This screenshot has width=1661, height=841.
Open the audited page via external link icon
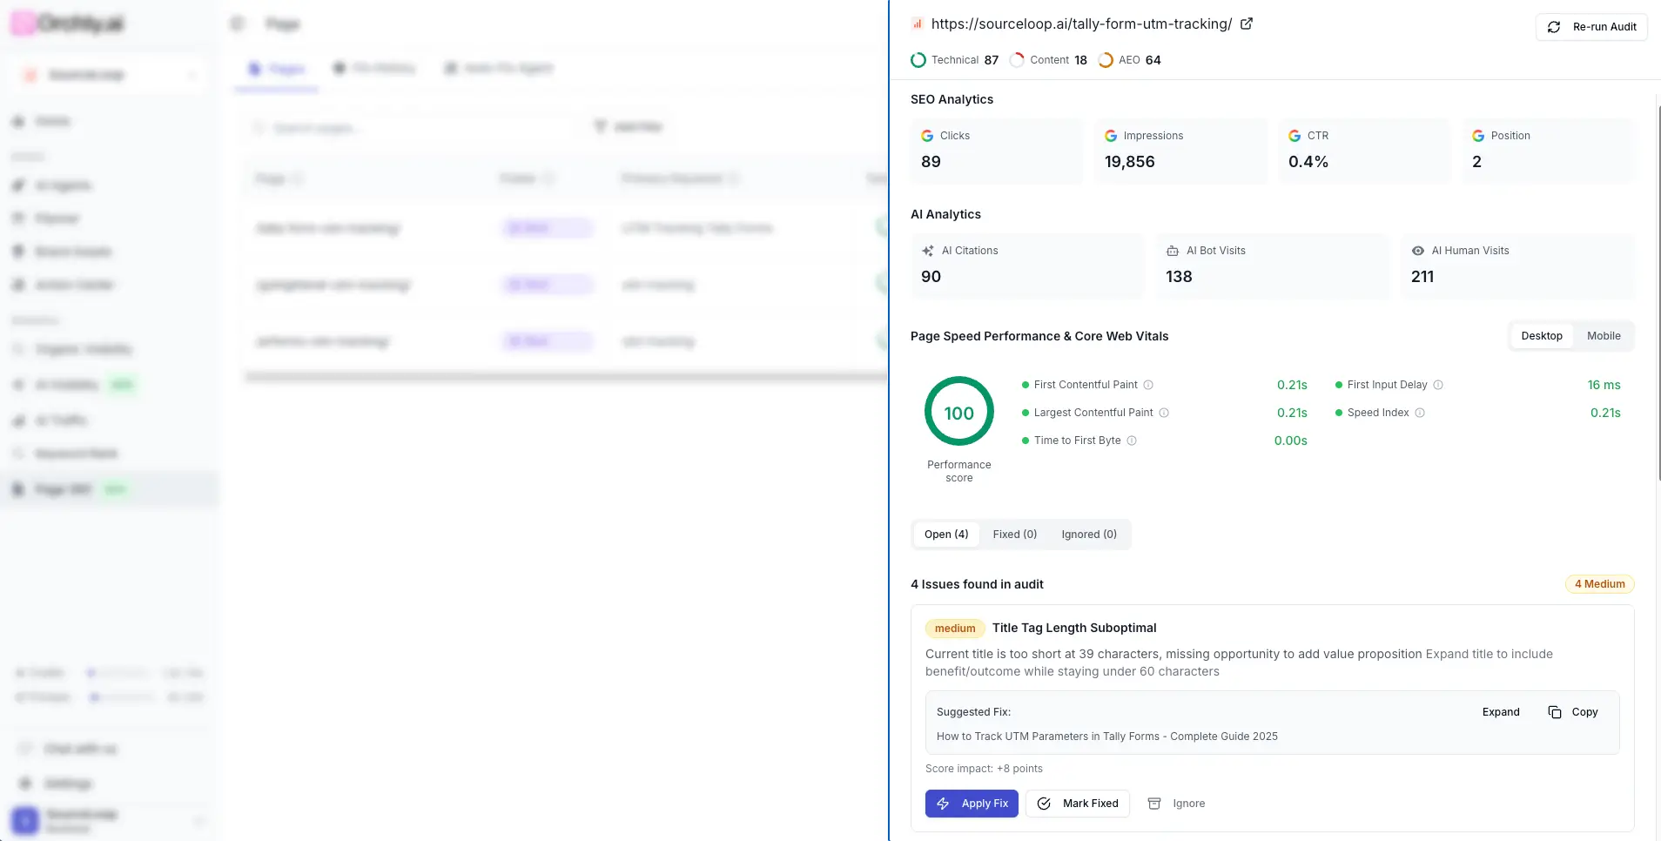coord(1247,24)
